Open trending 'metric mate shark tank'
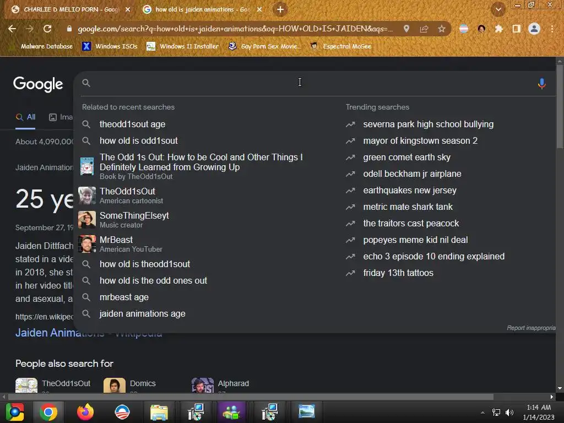Screen dimensions: 564x423 [x=408, y=207]
